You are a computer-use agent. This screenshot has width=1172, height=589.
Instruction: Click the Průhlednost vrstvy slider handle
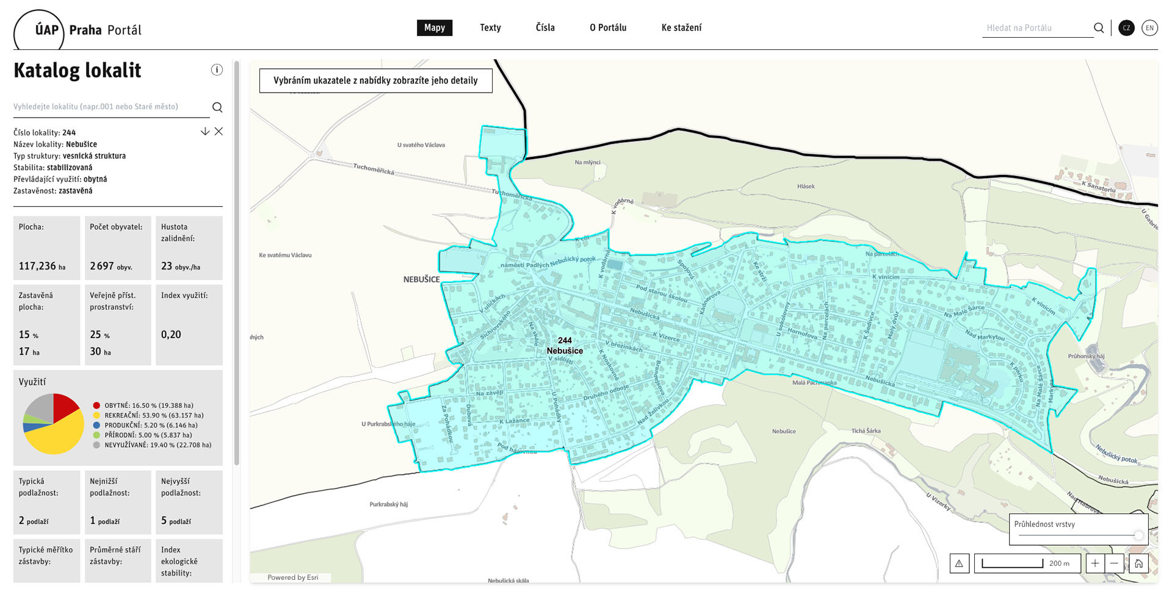point(1138,535)
